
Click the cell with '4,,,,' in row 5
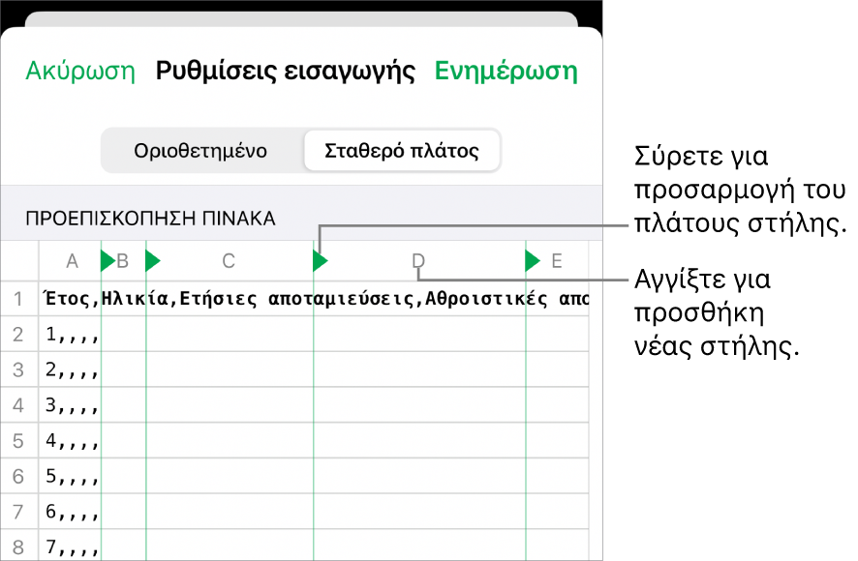click(x=71, y=441)
